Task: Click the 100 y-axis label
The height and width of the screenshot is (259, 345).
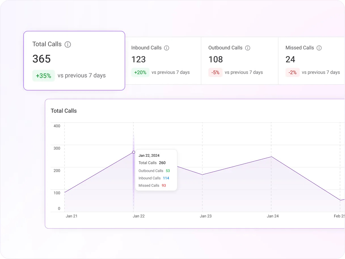Action: [x=57, y=193]
